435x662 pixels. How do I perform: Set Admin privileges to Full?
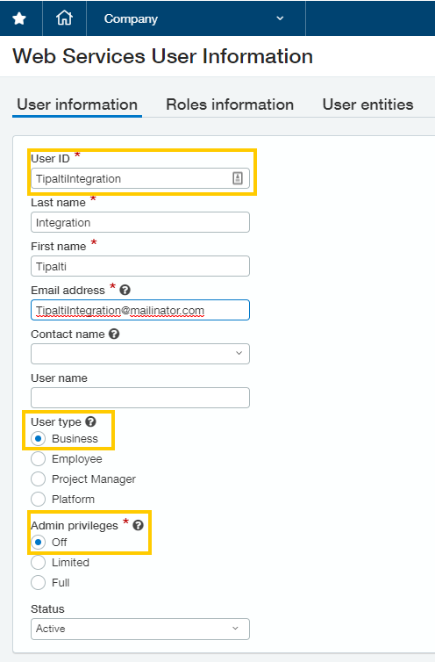pos(38,583)
